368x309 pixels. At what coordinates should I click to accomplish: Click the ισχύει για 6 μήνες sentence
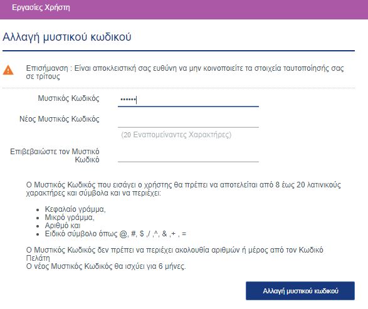coord(106,266)
